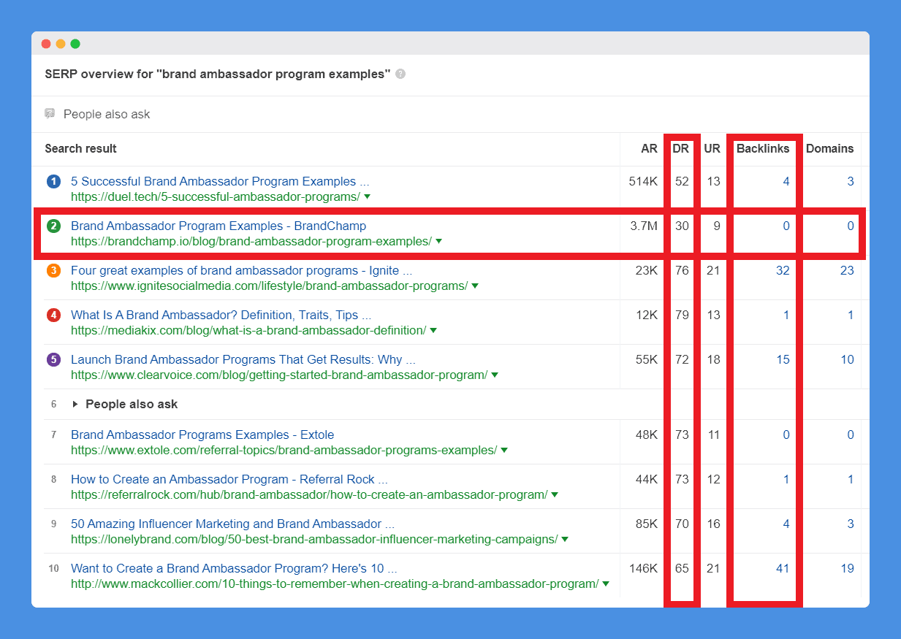Open the dropdown arrow after the mackcollier.com URL
The image size is (901, 639).
click(x=606, y=584)
